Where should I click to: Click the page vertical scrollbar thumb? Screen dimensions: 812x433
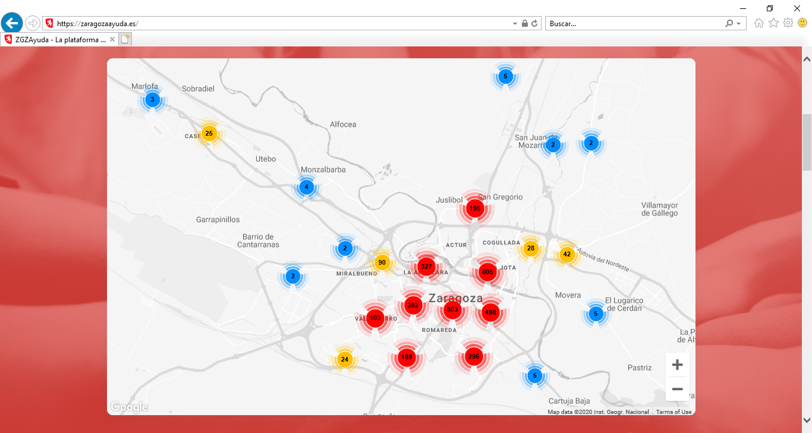[x=807, y=143]
